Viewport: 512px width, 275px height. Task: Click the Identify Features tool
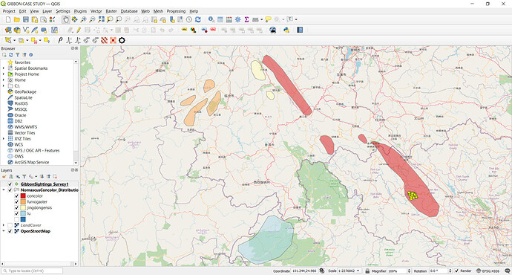point(211,19)
